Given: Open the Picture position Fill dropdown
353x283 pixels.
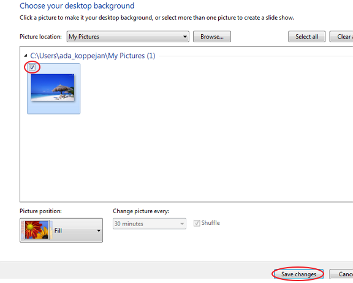Looking at the screenshot, I should click(61, 230).
